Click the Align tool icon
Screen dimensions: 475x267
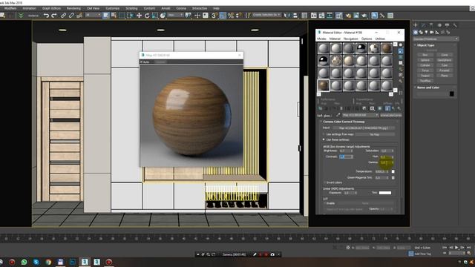pos(295,16)
